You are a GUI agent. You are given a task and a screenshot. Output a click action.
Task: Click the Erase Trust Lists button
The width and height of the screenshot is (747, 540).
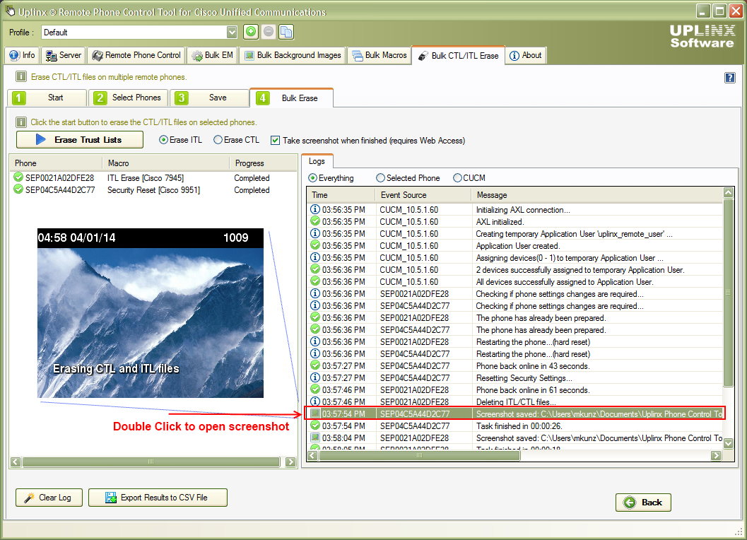tap(79, 139)
